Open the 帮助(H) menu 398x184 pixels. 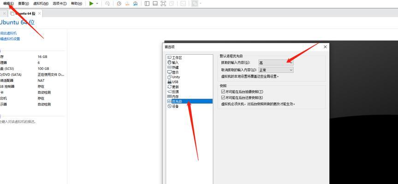click(x=77, y=4)
